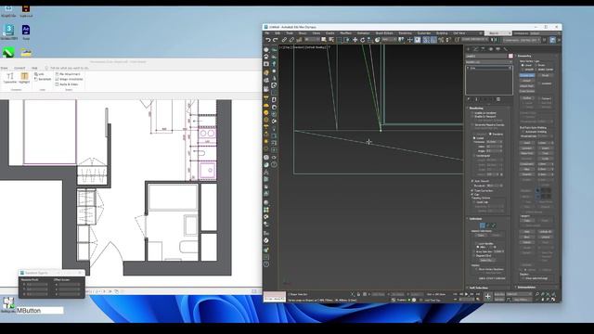Select the Radial radio button

pyautogui.click(x=474, y=138)
